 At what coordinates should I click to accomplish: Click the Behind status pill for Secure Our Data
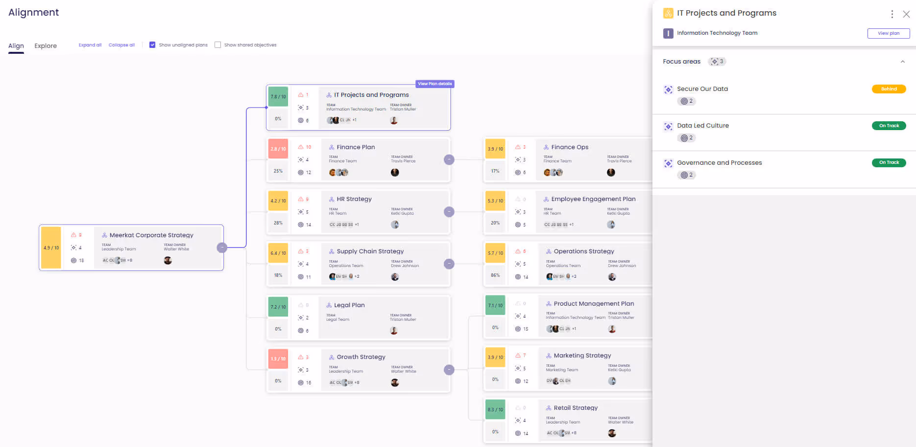pos(889,89)
